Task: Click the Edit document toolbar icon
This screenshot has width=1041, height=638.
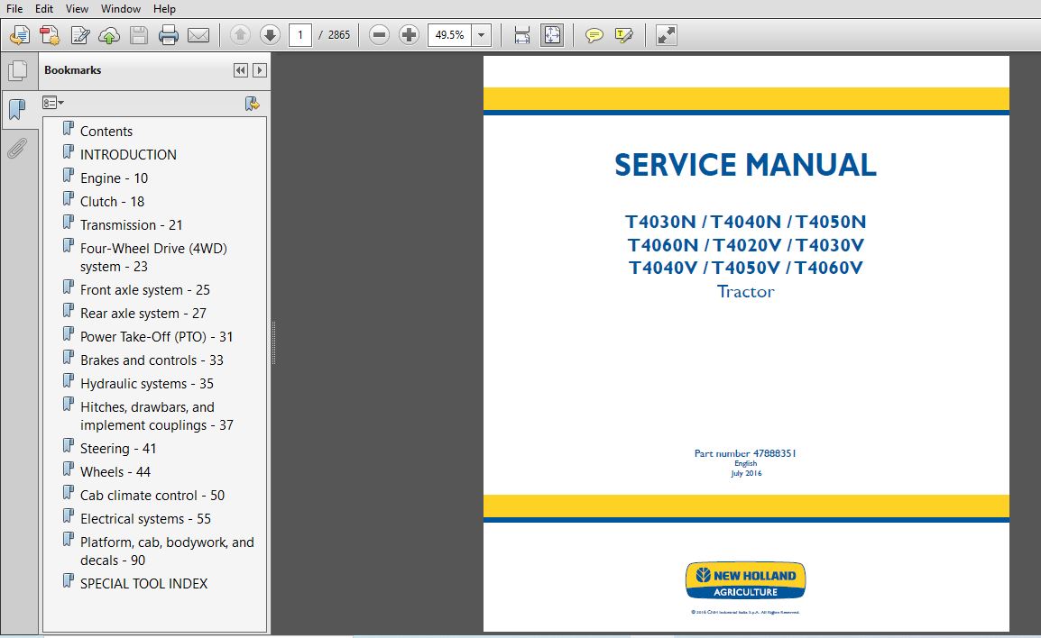Action: point(79,35)
